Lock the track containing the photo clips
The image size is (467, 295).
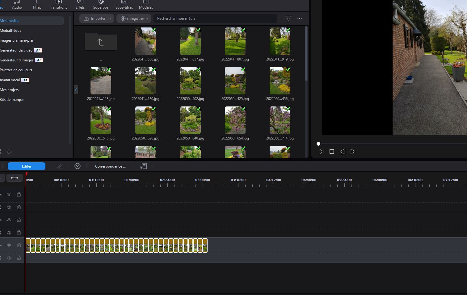tap(19, 245)
